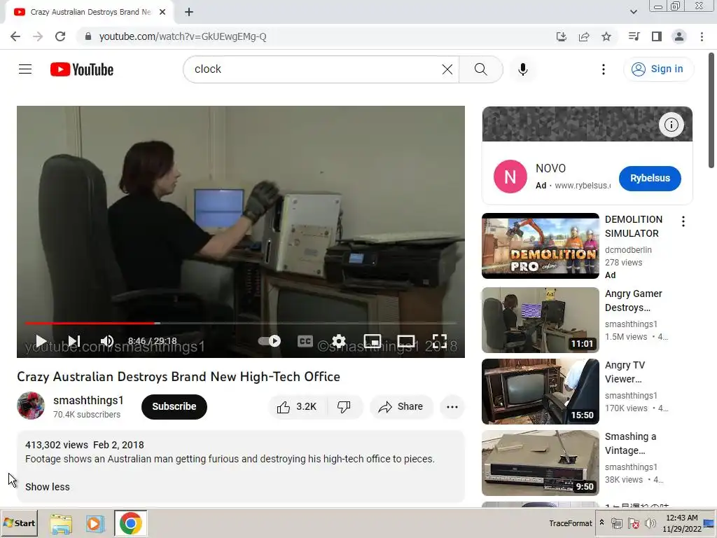Mute the video volume

tap(107, 341)
